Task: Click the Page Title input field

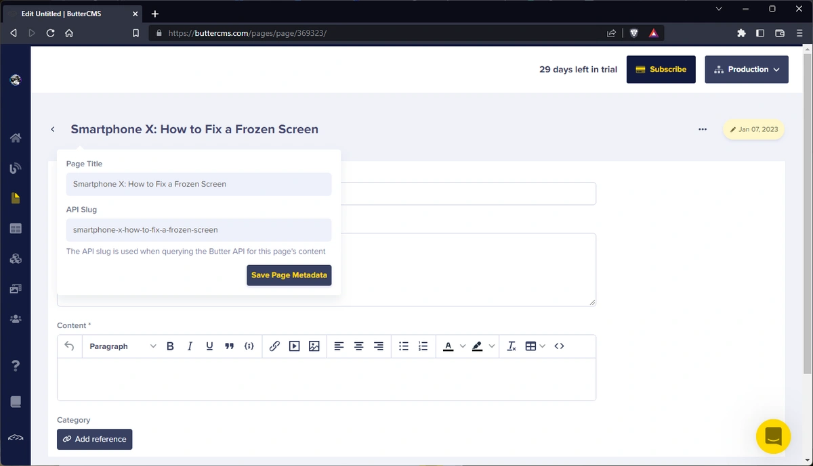Action: click(199, 184)
